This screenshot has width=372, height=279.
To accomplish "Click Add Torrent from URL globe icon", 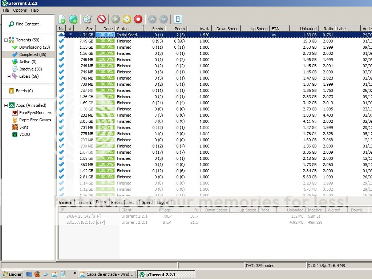I will (73, 19).
